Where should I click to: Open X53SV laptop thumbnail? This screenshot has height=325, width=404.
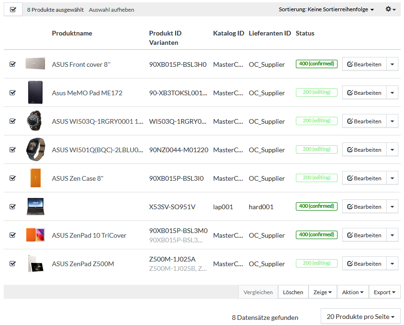[36, 206]
